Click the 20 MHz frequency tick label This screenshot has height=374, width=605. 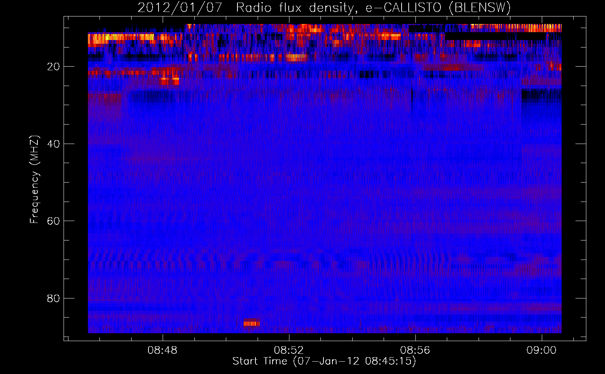53,67
